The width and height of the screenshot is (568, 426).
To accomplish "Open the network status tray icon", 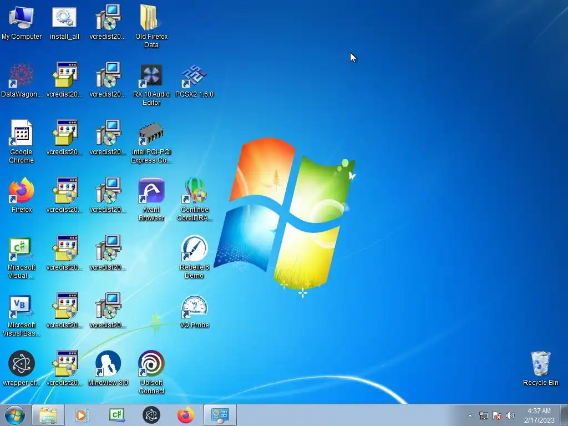I will point(483,415).
